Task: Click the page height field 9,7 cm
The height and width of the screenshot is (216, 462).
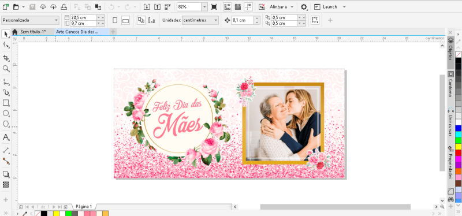Action: (84, 23)
